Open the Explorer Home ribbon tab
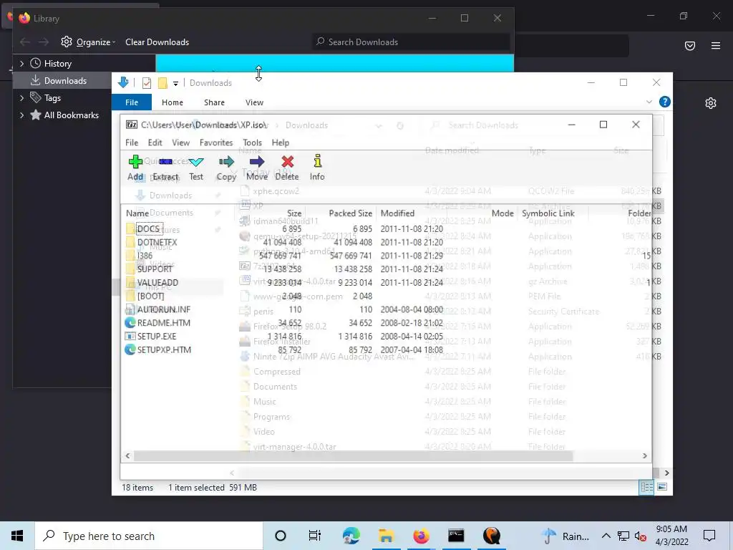 point(173,102)
